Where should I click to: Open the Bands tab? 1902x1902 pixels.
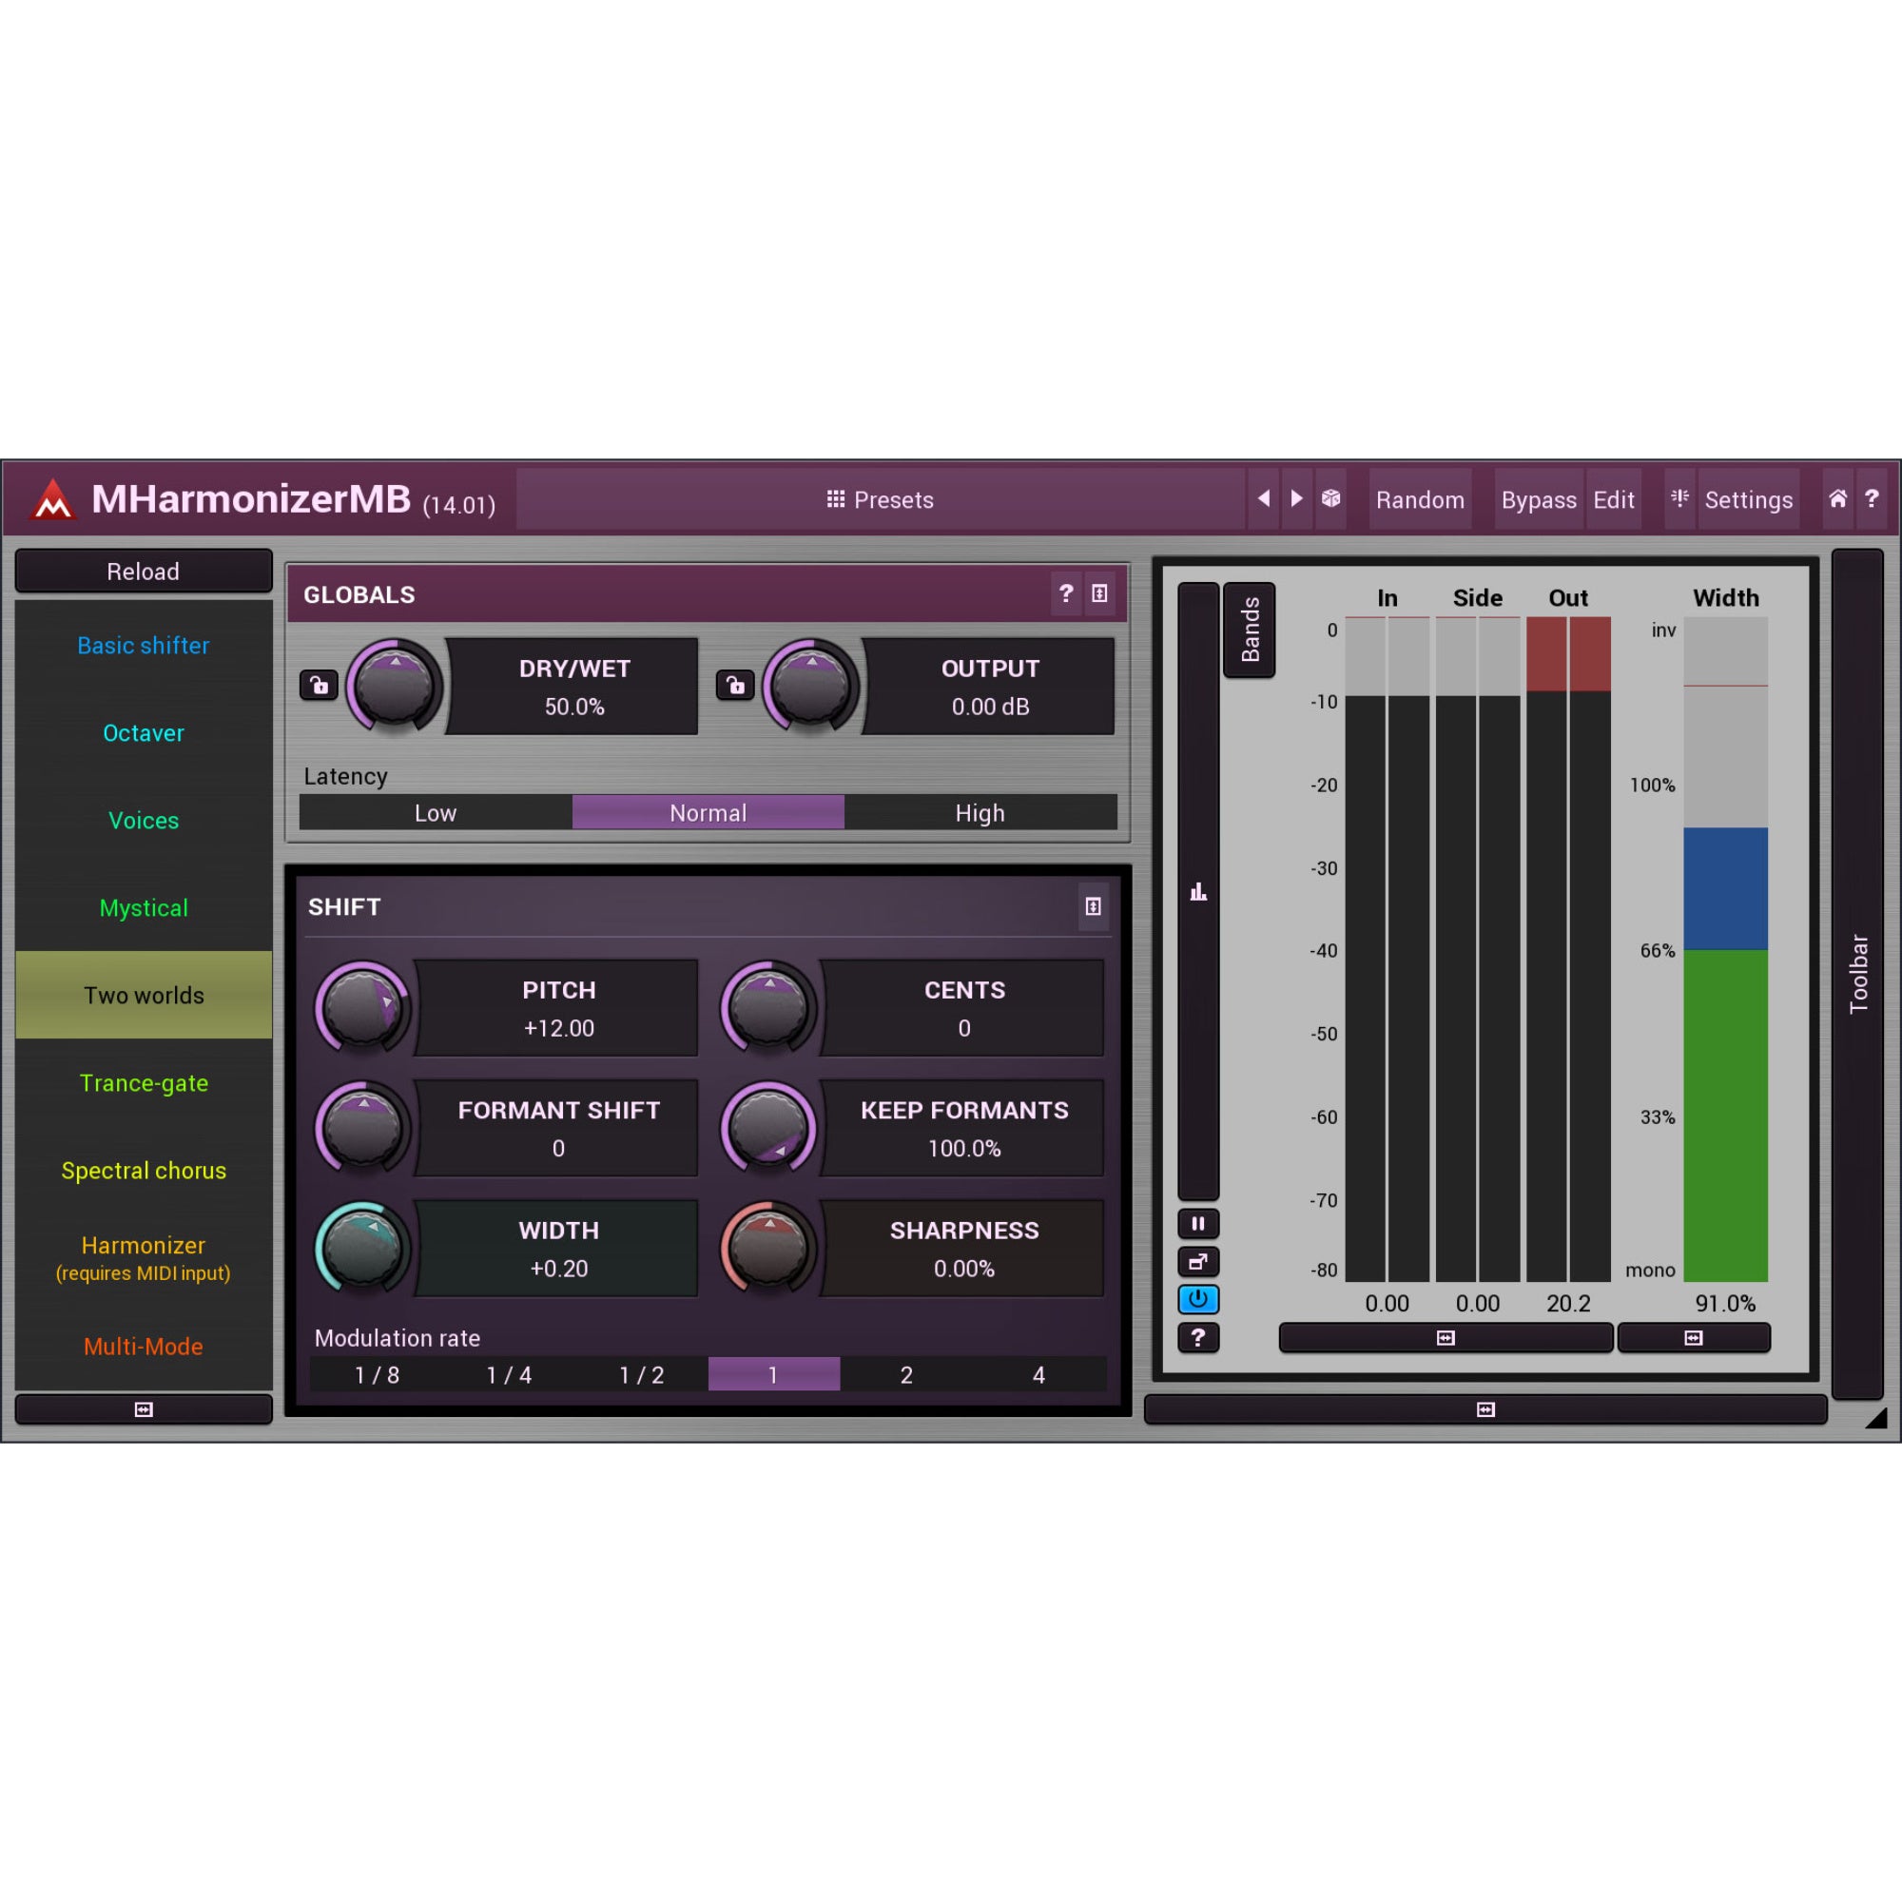click(1250, 631)
